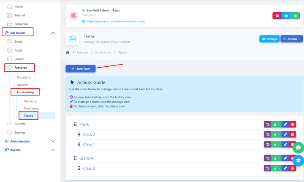
Task: Delete the Pre-K team with trash icon
Action: (x=293, y=124)
